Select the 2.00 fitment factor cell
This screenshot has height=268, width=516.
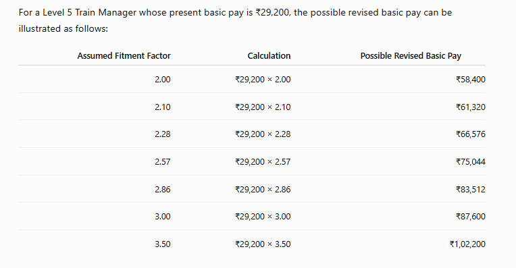coord(163,80)
